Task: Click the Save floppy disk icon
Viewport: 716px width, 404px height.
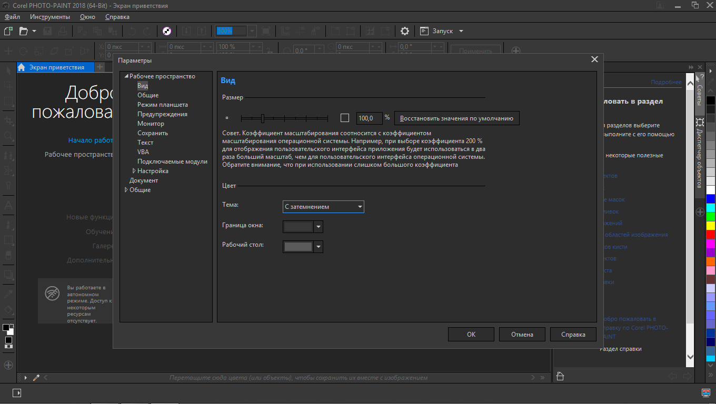Action: tap(47, 31)
